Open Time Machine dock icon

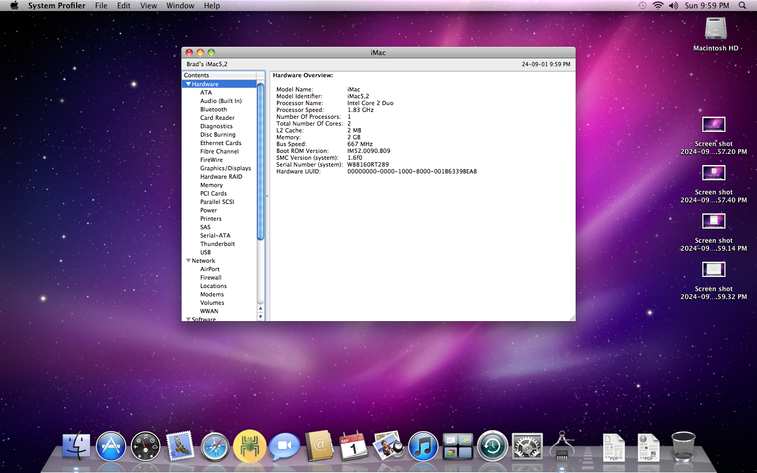pos(493,447)
